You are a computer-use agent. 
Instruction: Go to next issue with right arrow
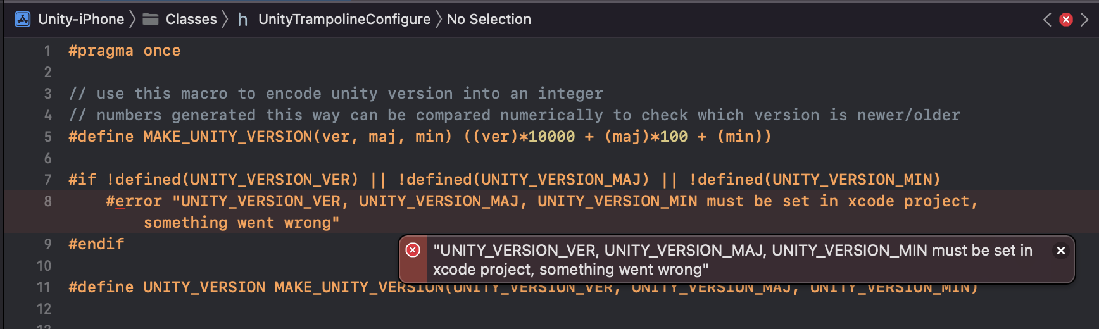tap(1084, 20)
